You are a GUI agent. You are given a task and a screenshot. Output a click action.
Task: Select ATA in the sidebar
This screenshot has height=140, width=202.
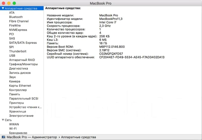click(12, 13)
